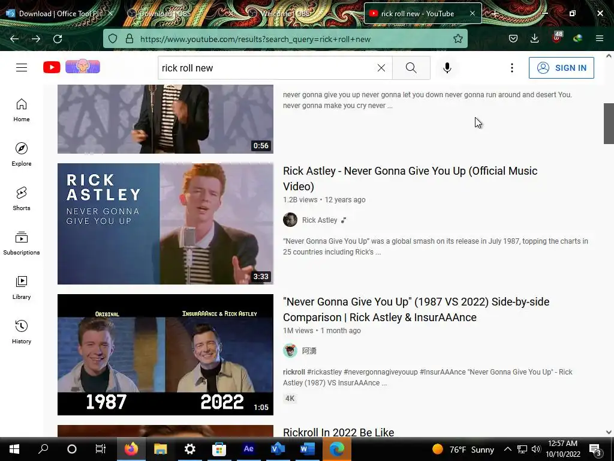
Task: Click the SIGN IN button
Action: [x=561, y=68]
